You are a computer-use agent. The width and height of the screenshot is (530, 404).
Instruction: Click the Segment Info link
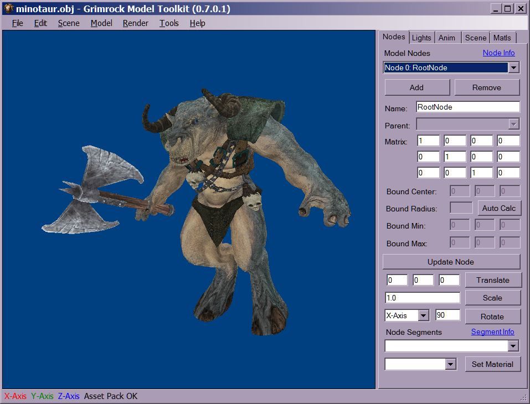point(493,332)
